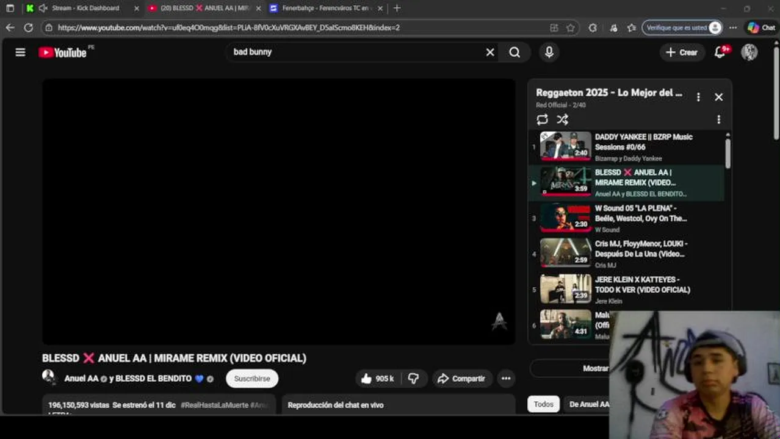Open BLESSD EL BENDITO channel link

(x=153, y=379)
